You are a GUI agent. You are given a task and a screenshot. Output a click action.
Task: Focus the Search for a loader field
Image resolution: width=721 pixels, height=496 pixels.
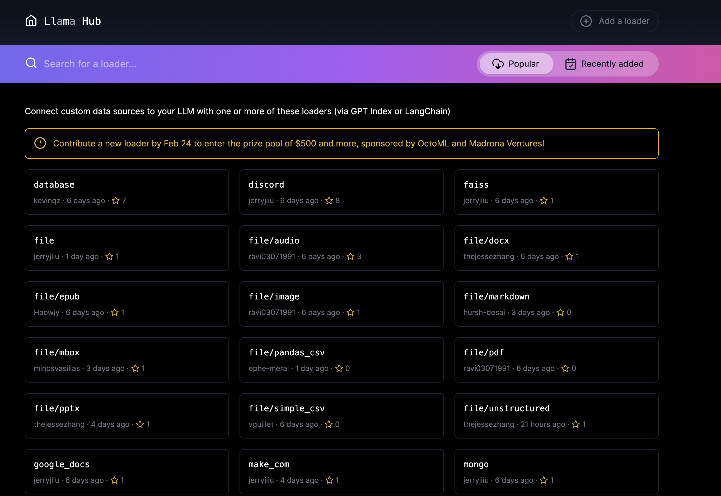coord(187,64)
